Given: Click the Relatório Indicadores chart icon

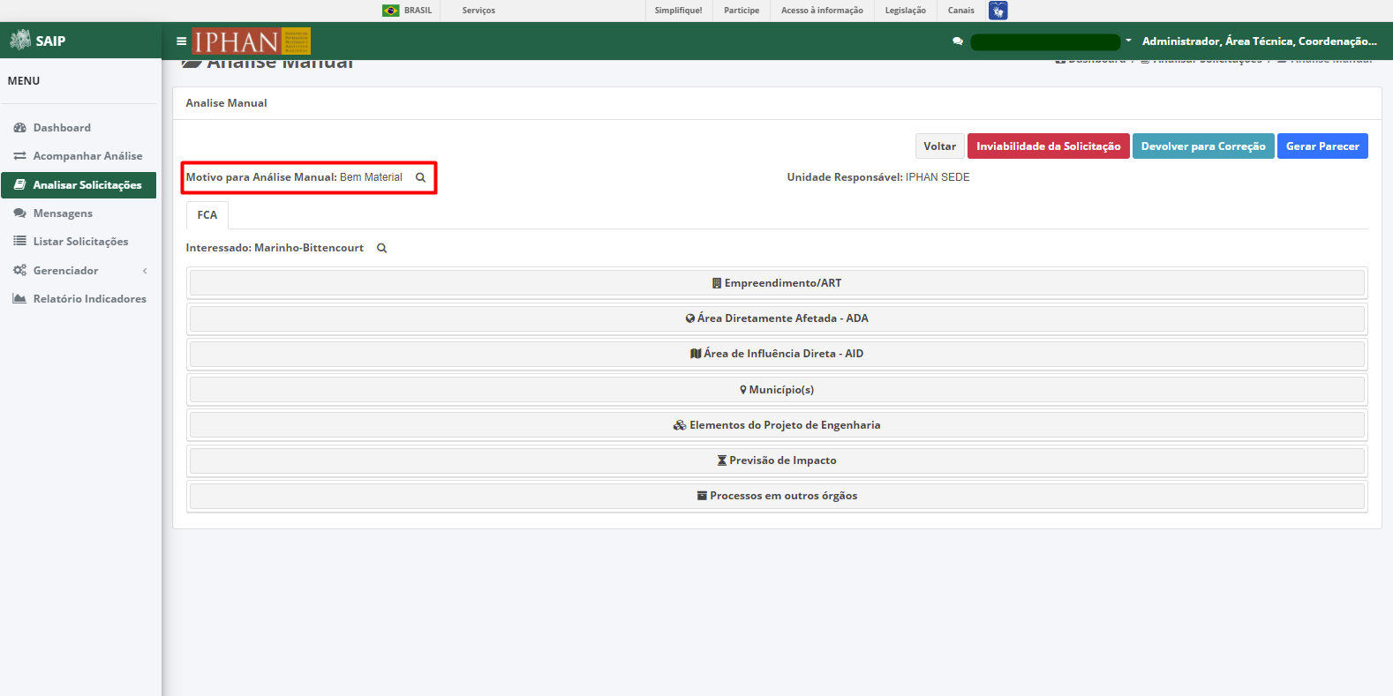Looking at the screenshot, I should [x=20, y=299].
